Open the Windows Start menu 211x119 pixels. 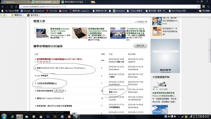4,116
